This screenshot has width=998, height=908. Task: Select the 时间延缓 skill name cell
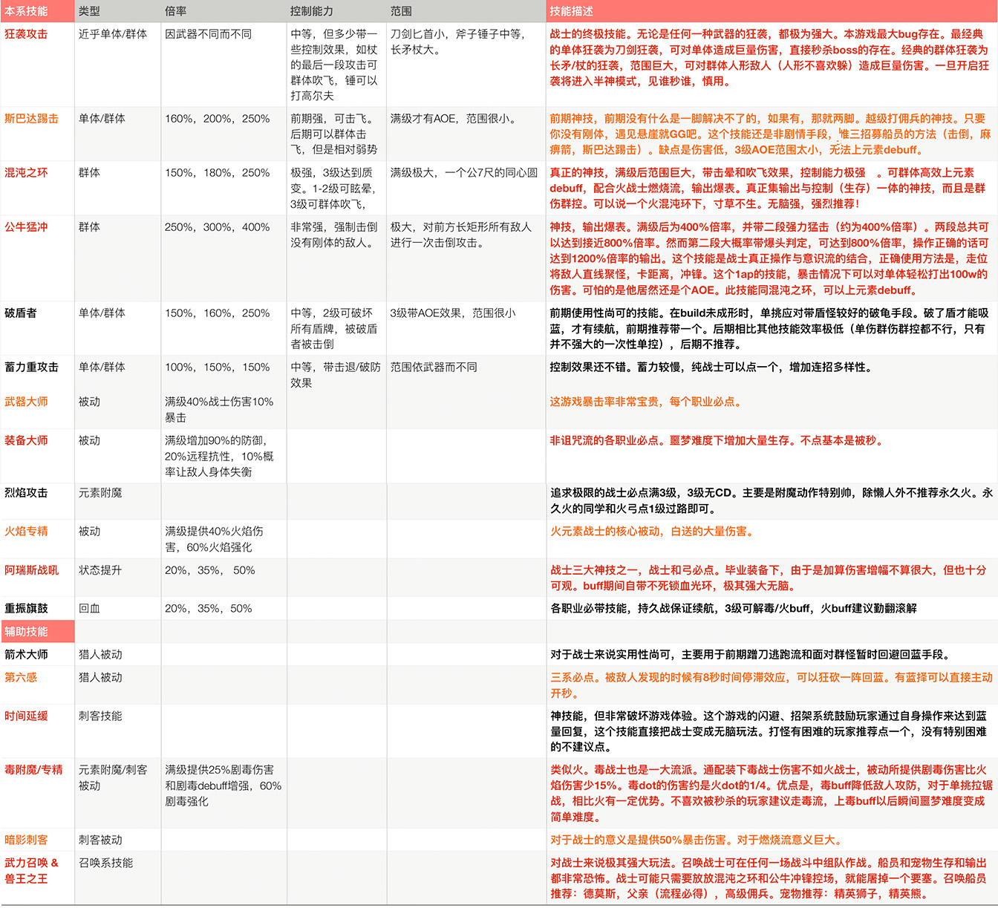coord(37,731)
